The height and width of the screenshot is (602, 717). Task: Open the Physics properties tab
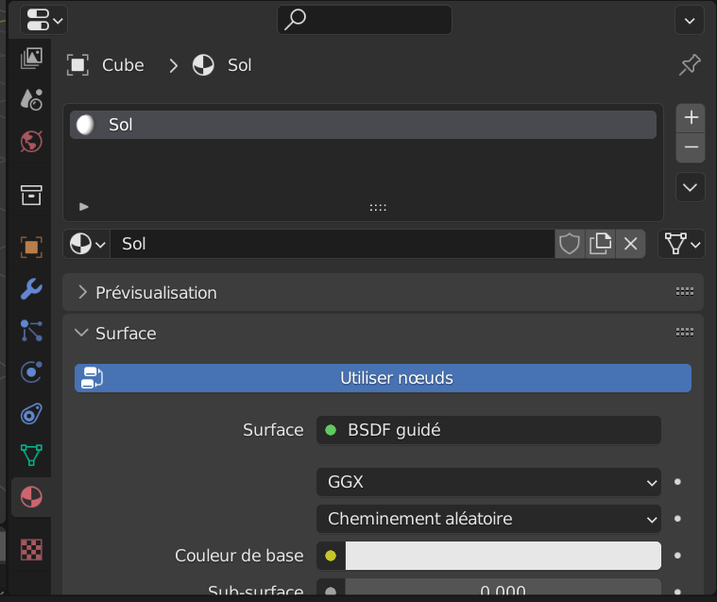(x=31, y=371)
